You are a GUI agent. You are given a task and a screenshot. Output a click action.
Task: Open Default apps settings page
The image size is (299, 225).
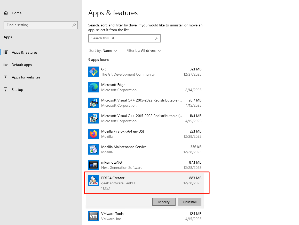(21, 65)
